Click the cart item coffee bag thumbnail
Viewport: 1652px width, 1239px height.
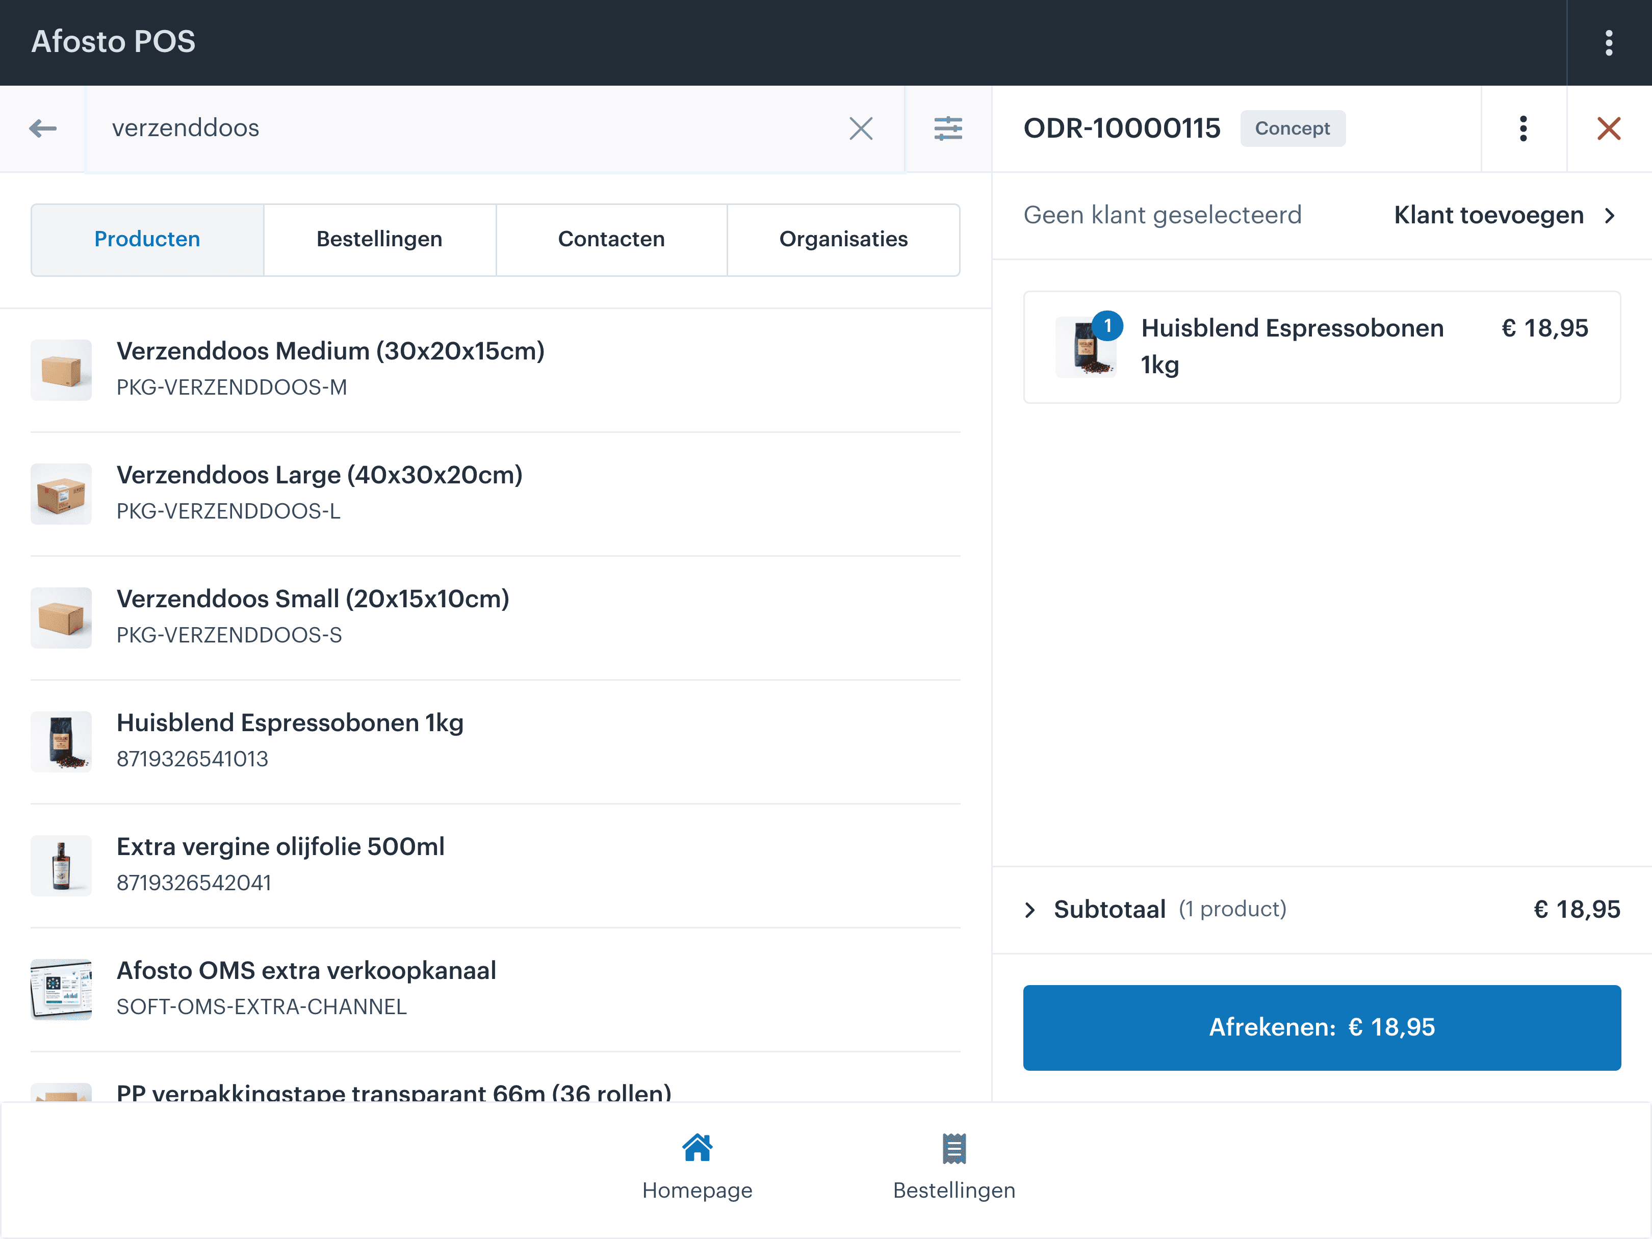point(1086,347)
